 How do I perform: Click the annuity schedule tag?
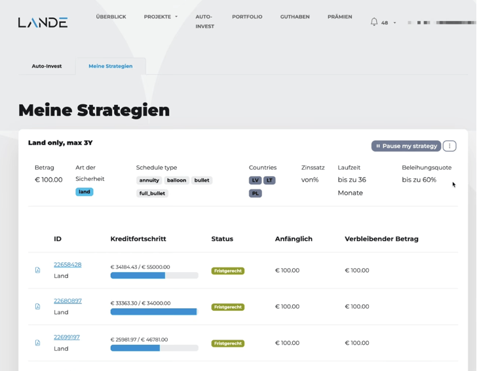pos(149,180)
